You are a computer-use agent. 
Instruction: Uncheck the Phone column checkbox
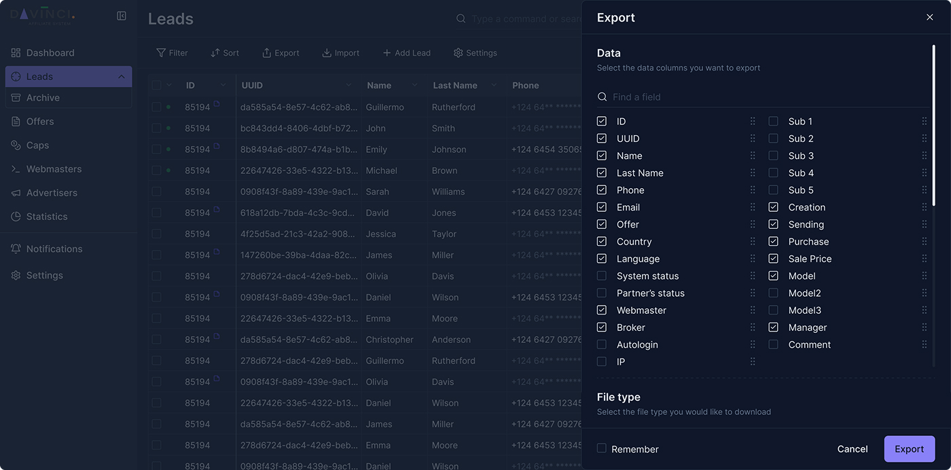(x=602, y=190)
